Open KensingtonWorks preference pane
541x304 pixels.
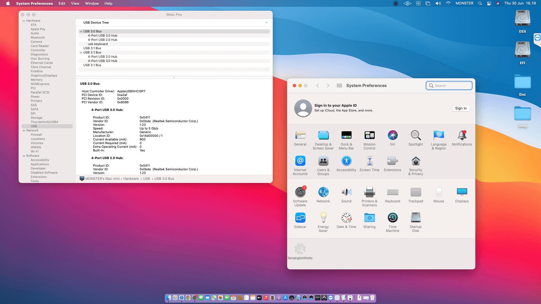tap(300, 249)
